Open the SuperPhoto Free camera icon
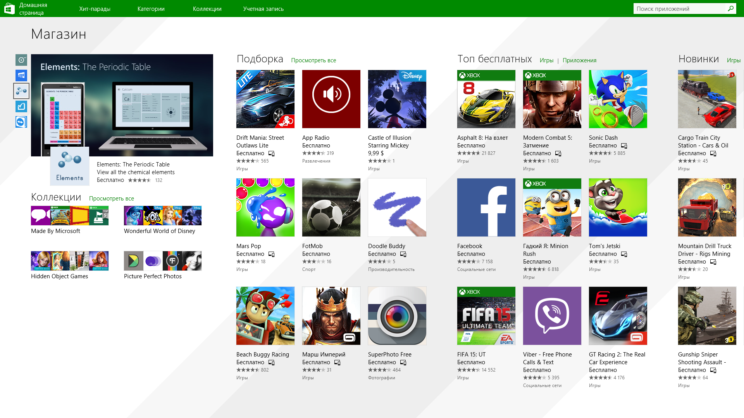 [397, 316]
